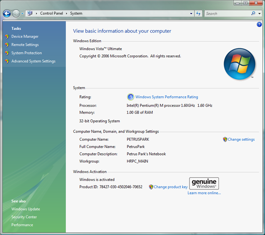Viewport: 265px width, 235px height.
Task: Open Help with the blue question mark
Action: click(259, 25)
